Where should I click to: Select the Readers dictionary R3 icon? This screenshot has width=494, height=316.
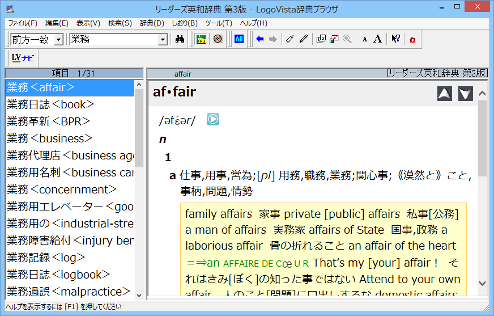(x=201, y=39)
